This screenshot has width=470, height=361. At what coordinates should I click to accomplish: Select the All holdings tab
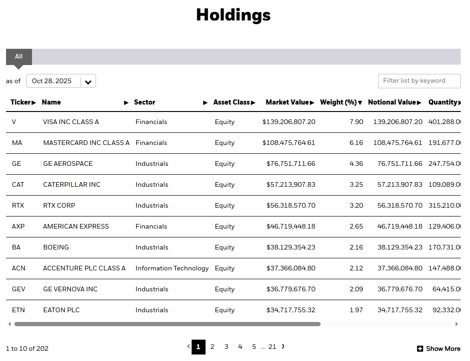click(x=19, y=57)
